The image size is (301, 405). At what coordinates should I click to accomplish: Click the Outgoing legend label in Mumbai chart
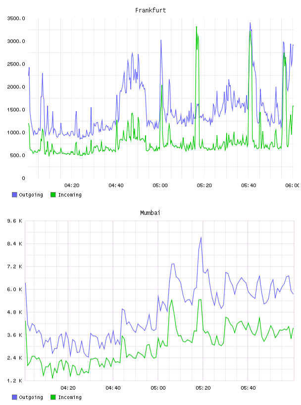[x=31, y=397]
